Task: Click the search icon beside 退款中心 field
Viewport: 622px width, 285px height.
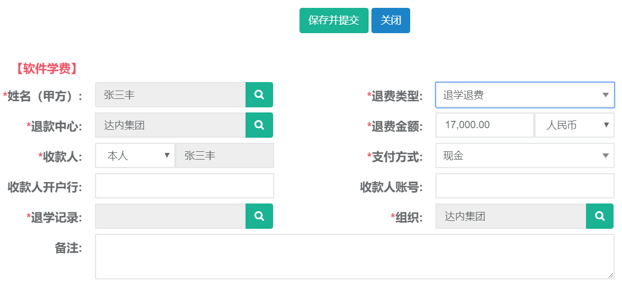Action: point(259,125)
